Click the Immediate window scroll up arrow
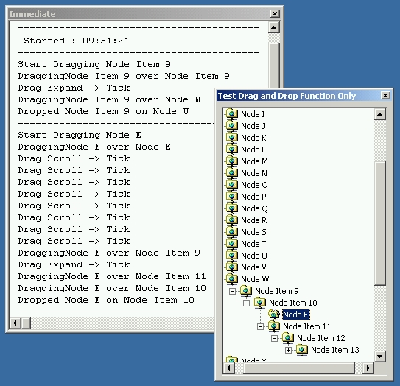400x386 pixels. tap(274, 27)
